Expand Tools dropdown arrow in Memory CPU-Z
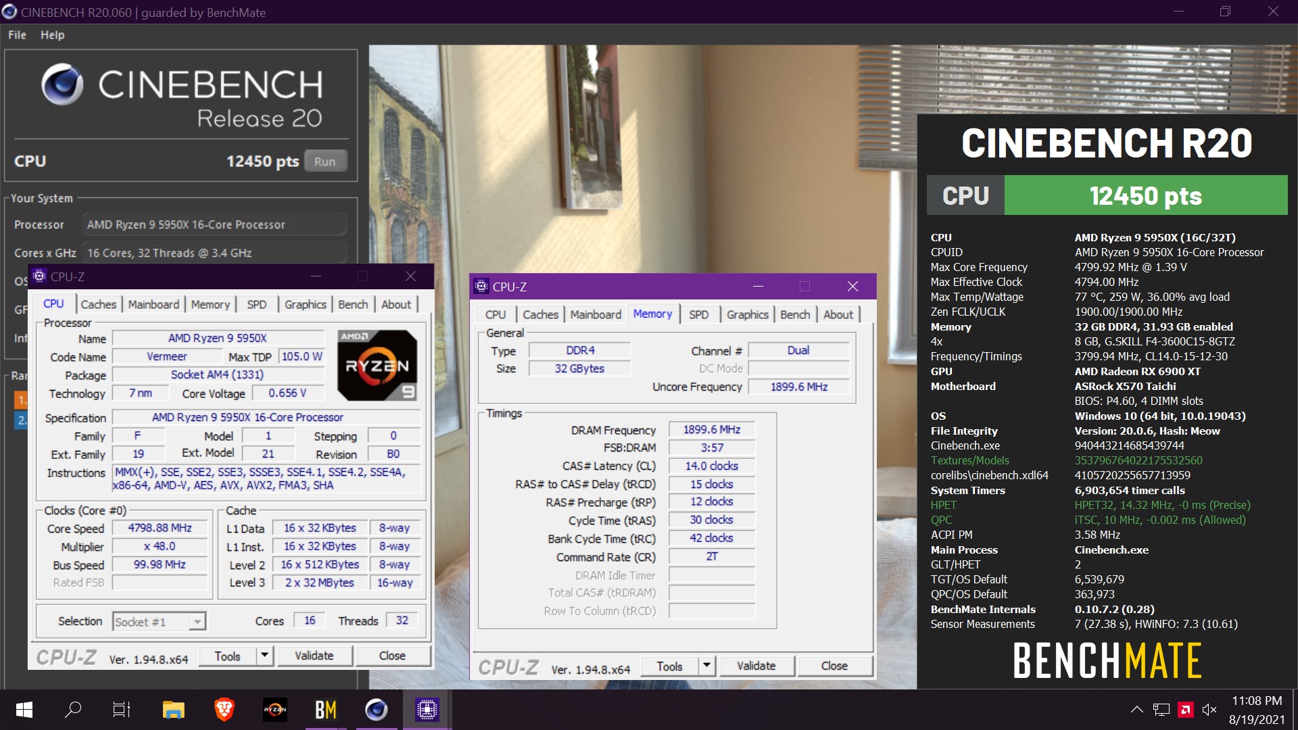The image size is (1298, 730). coord(707,666)
